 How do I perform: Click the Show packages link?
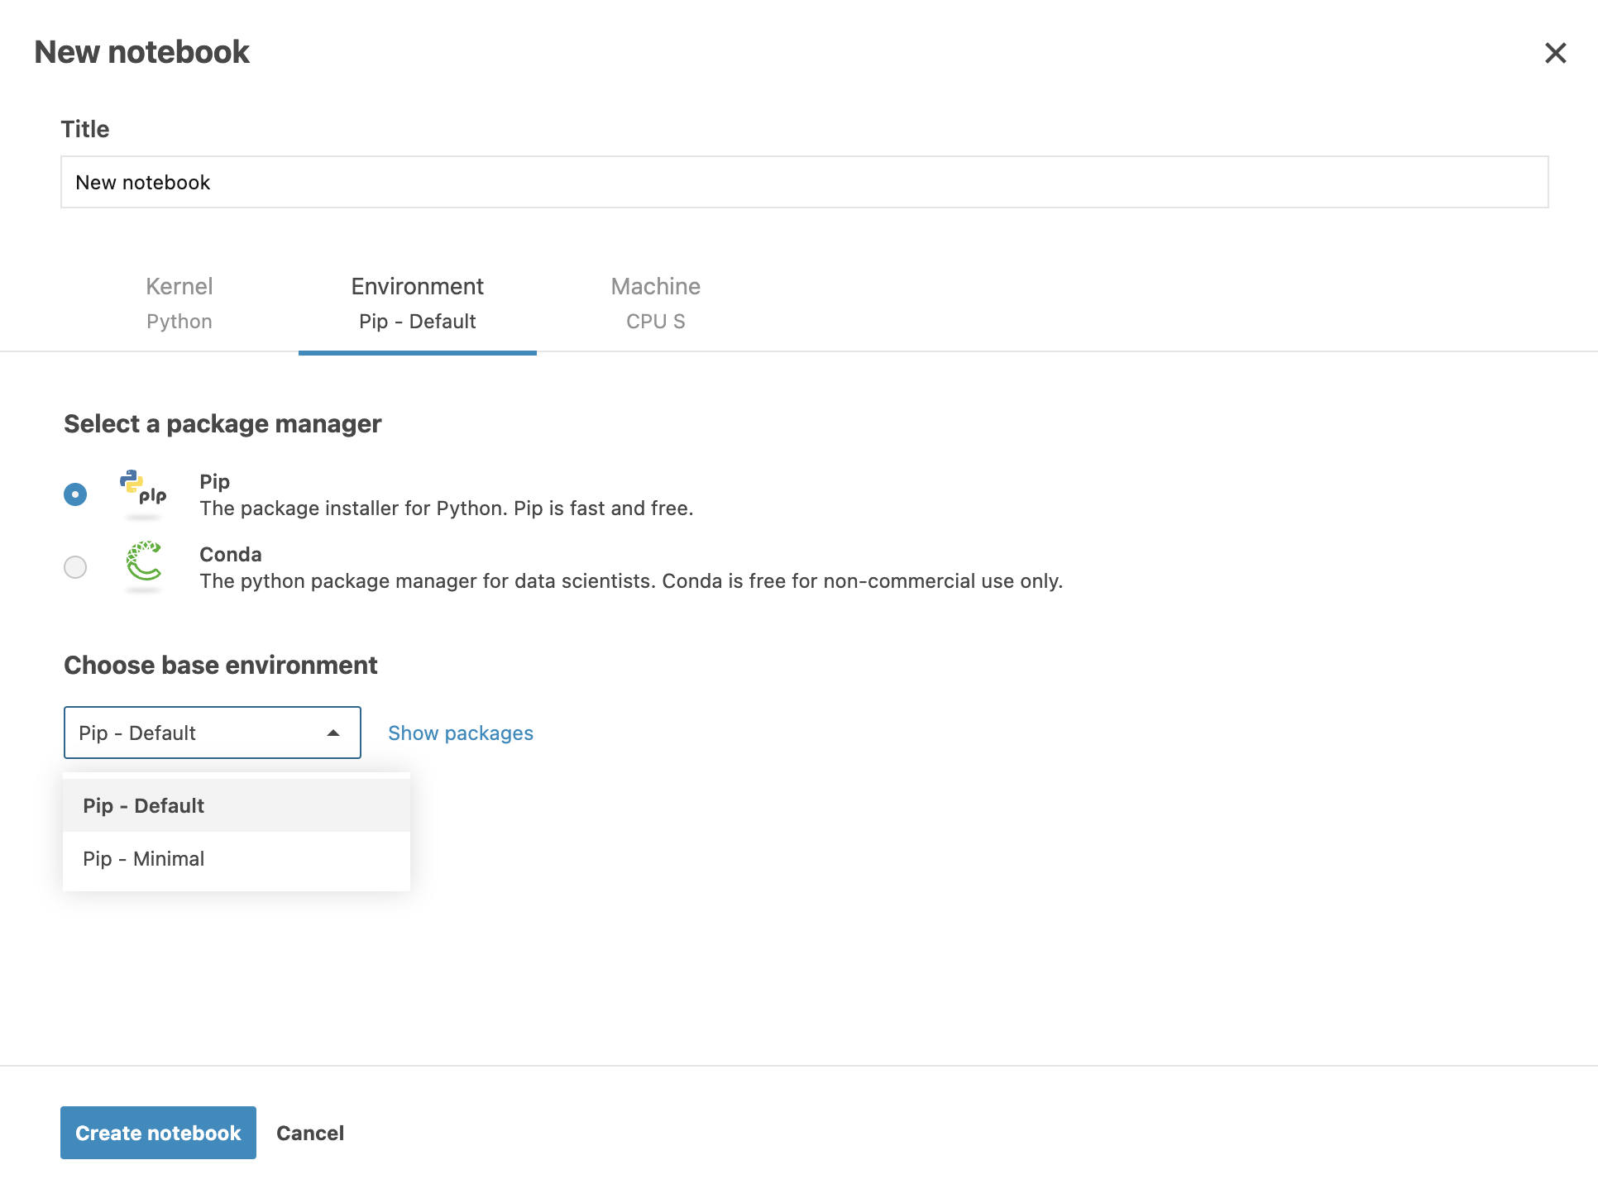coord(461,733)
